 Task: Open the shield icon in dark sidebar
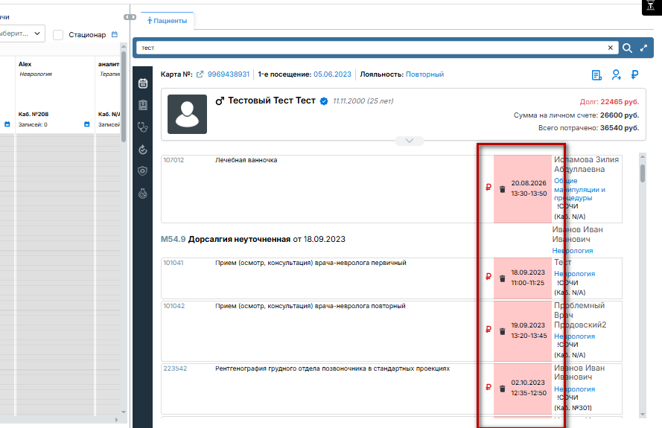143,171
